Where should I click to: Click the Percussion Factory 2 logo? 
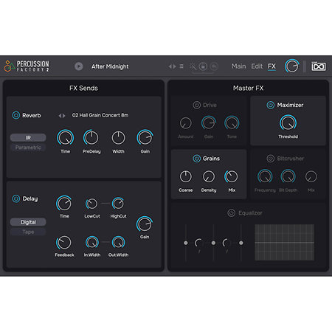coord(27,66)
